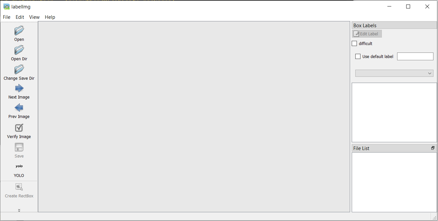Click the Verify Image checkmark icon
Image resolution: width=438 pixels, height=221 pixels.
[x=19, y=128]
